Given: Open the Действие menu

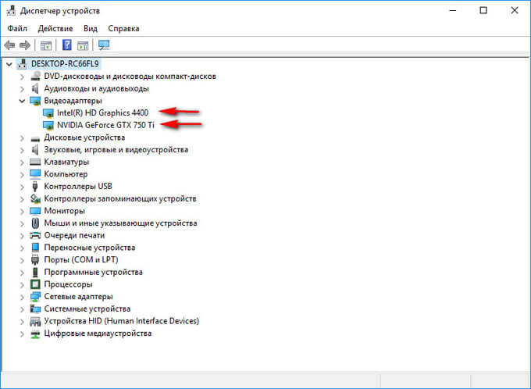Looking at the screenshot, I should point(55,28).
